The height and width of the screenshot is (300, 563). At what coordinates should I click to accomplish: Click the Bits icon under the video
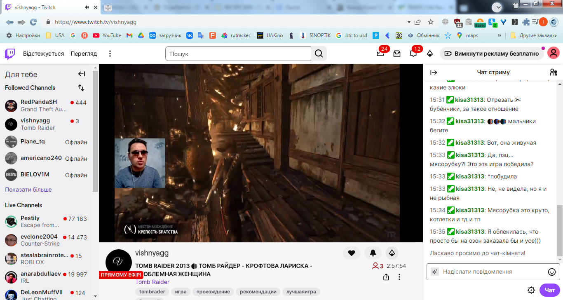pyautogui.click(x=392, y=253)
